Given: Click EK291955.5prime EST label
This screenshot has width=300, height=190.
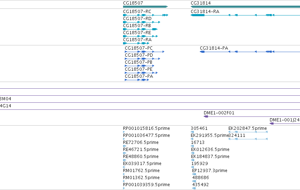Looking at the screenshot, I should [x=210, y=135].
